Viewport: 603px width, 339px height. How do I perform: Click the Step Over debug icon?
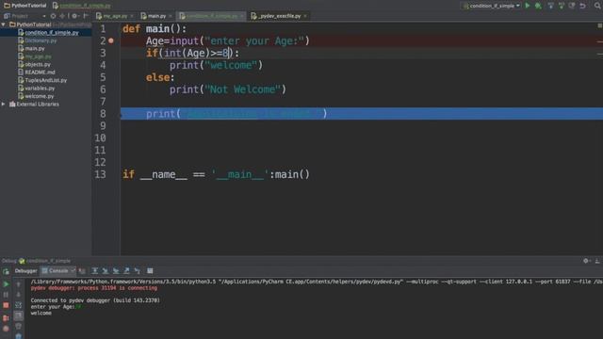pyautogui.click(x=94, y=271)
